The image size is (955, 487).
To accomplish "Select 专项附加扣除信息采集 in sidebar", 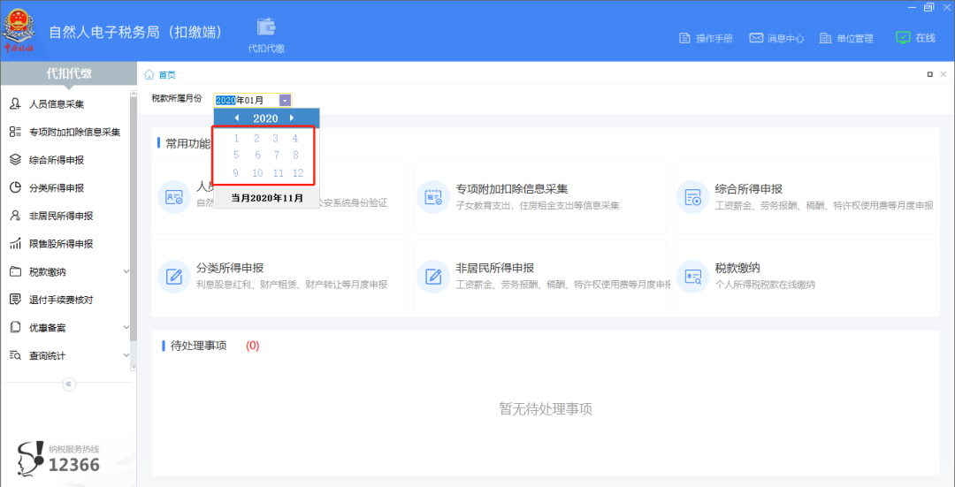I will click(73, 133).
